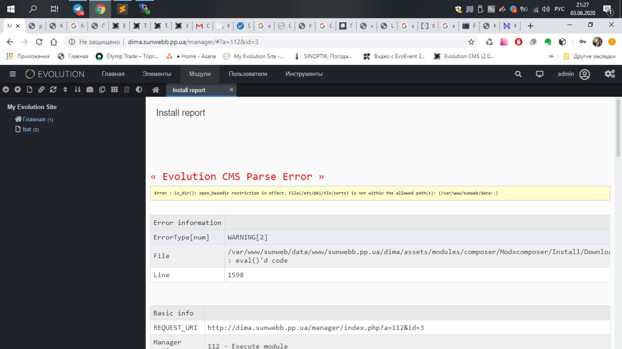This screenshot has width=622, height=349.
Task: Reload the page in Chrome
Action: point(39,42)
